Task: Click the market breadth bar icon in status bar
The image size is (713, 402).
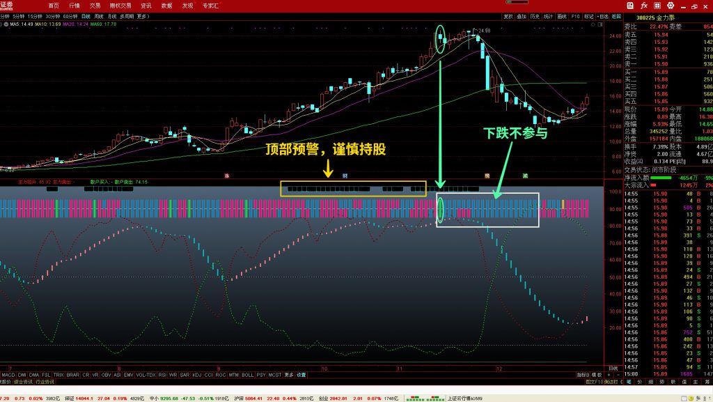Action: tap(416, 398)
